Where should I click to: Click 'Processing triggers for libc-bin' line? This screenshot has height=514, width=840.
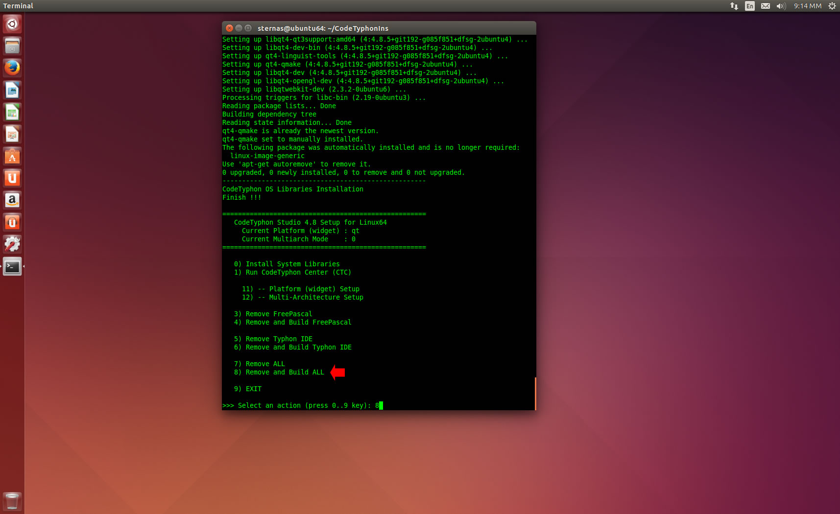tap(324, 97)
